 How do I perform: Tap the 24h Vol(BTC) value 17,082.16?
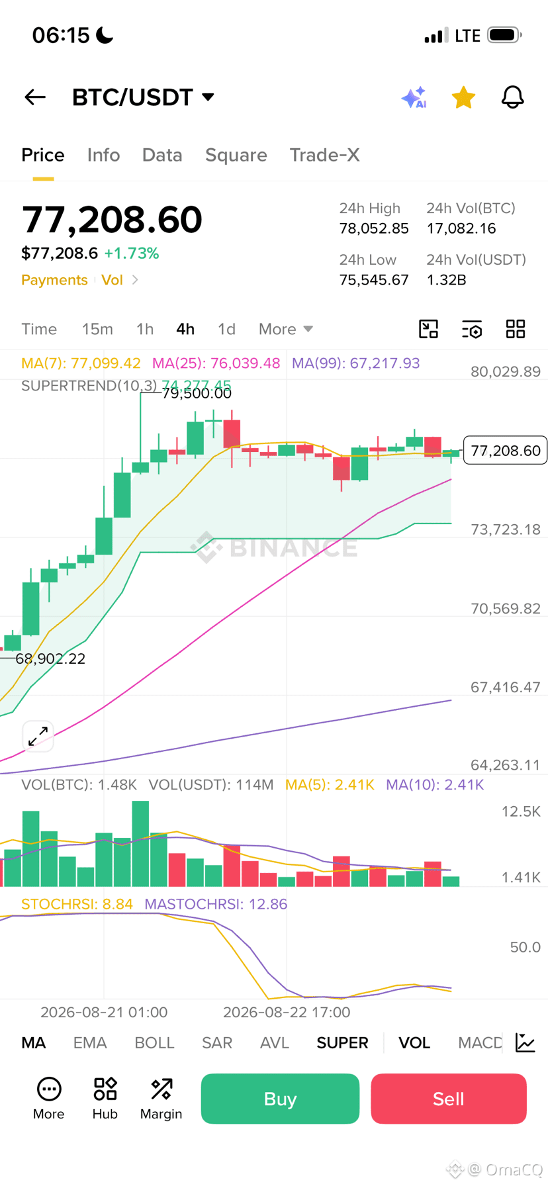(x=461, y=228)
